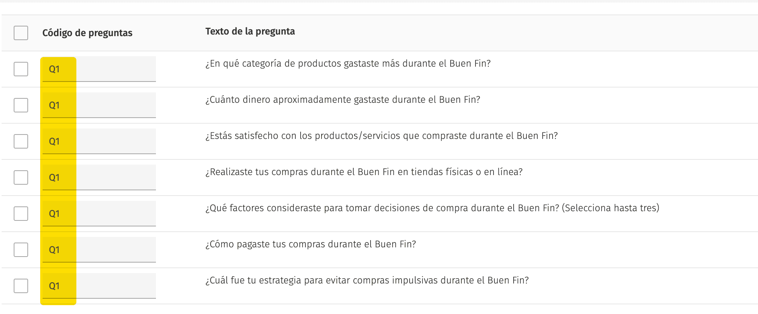Viewport: 758px width, 314px height.
Task: Select the checkbox for the purchase factors question
Action: tap(21, 214)
